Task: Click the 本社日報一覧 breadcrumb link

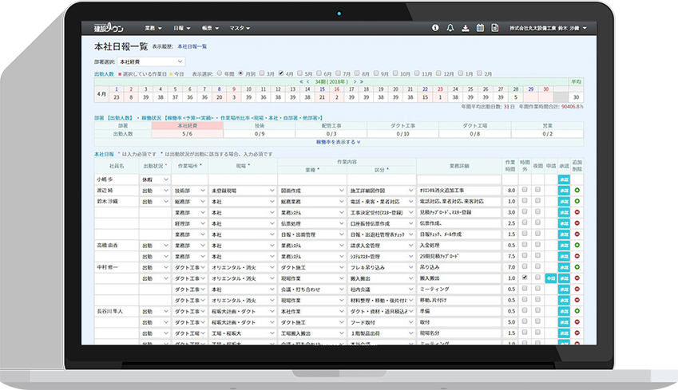Action: (x=192, y=46)
